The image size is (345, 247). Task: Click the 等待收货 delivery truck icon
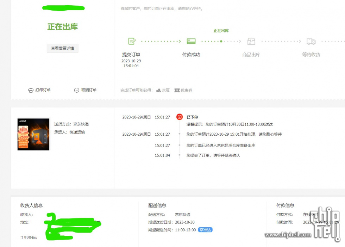click(x=311, y=41)
